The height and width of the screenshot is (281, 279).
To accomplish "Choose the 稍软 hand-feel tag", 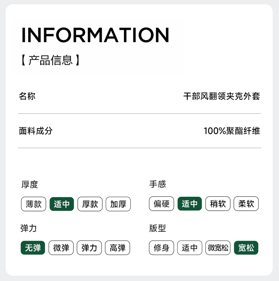I will 218,204.
